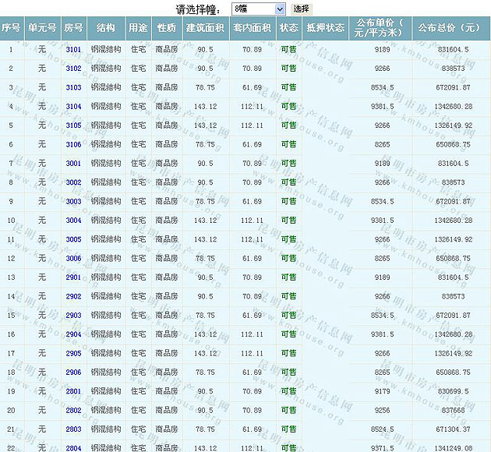Select room 2903 link
491x452 pixels.
tap(73, 316)
